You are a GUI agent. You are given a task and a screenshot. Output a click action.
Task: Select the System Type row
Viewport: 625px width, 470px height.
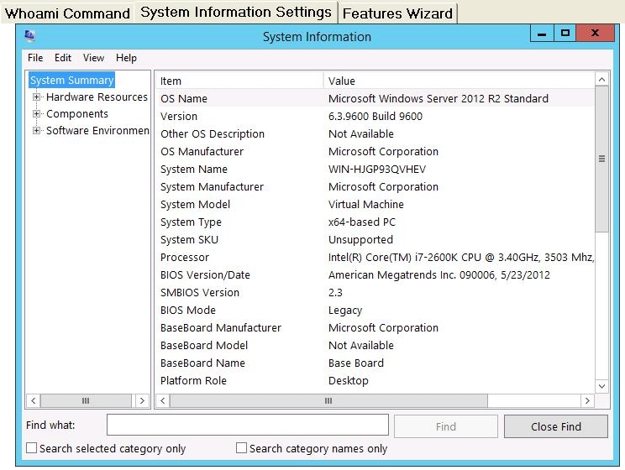pos(375,222)
